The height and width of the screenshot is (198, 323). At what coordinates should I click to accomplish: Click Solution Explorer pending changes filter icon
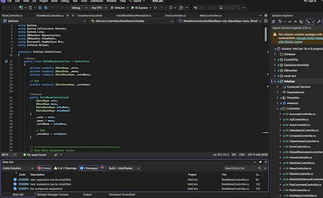281,22
